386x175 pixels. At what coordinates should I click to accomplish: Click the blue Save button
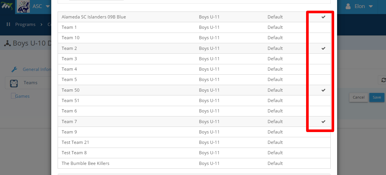point(377,97)
